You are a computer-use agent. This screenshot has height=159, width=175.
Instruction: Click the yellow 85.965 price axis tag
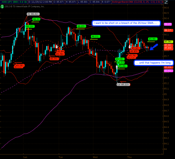pos(168,42)
